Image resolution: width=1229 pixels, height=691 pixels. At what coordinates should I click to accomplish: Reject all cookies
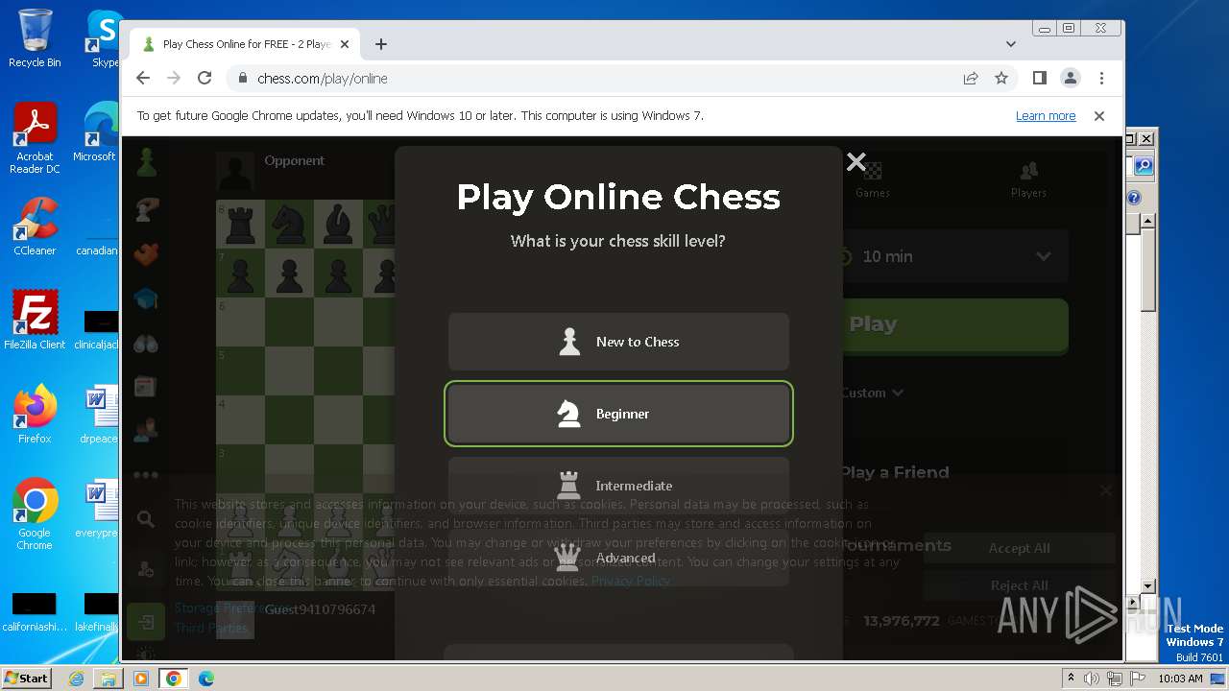[1020, 585]
